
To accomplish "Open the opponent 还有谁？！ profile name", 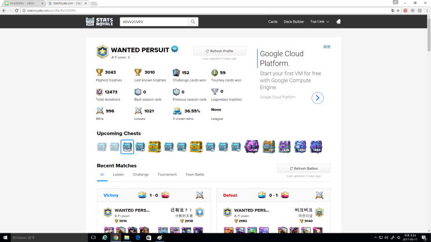I will pos(182,210).
